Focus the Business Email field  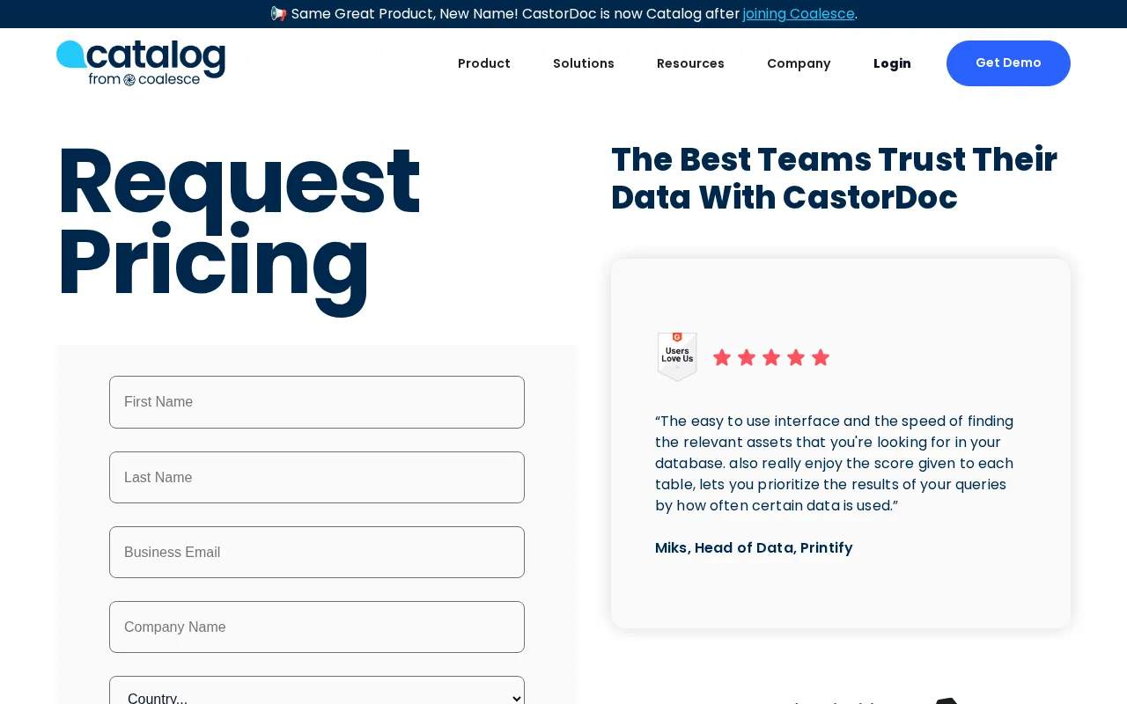317,552
